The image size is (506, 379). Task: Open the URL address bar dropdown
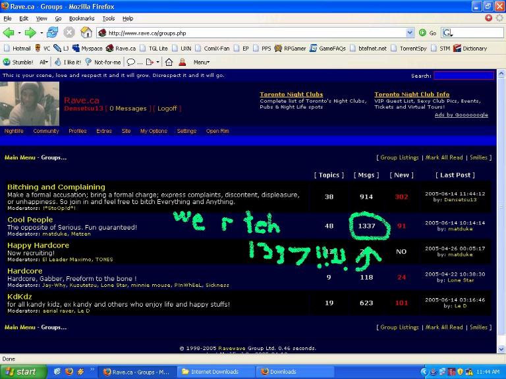(x=410, y=32)
